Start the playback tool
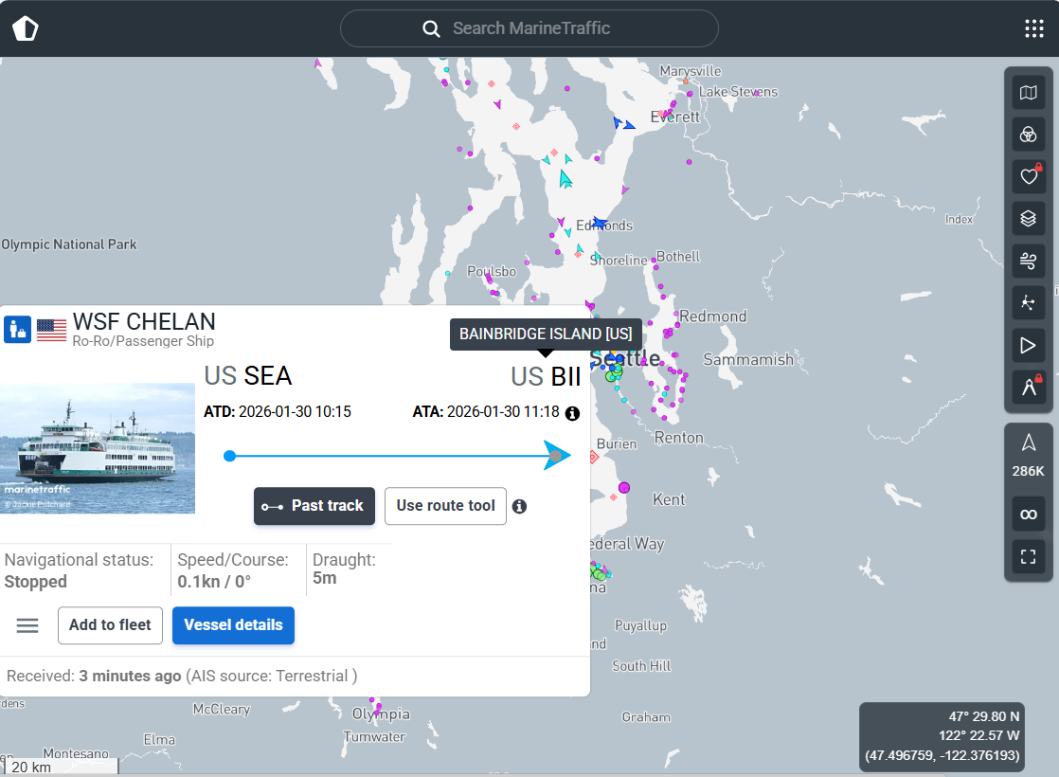 pos(1028,346)
